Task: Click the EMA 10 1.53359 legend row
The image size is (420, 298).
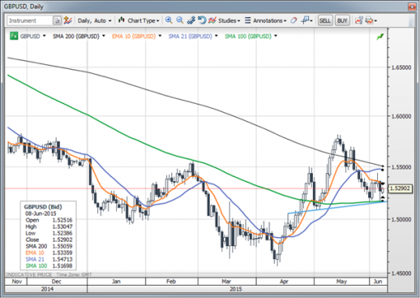Action: (x=49, y=253)
